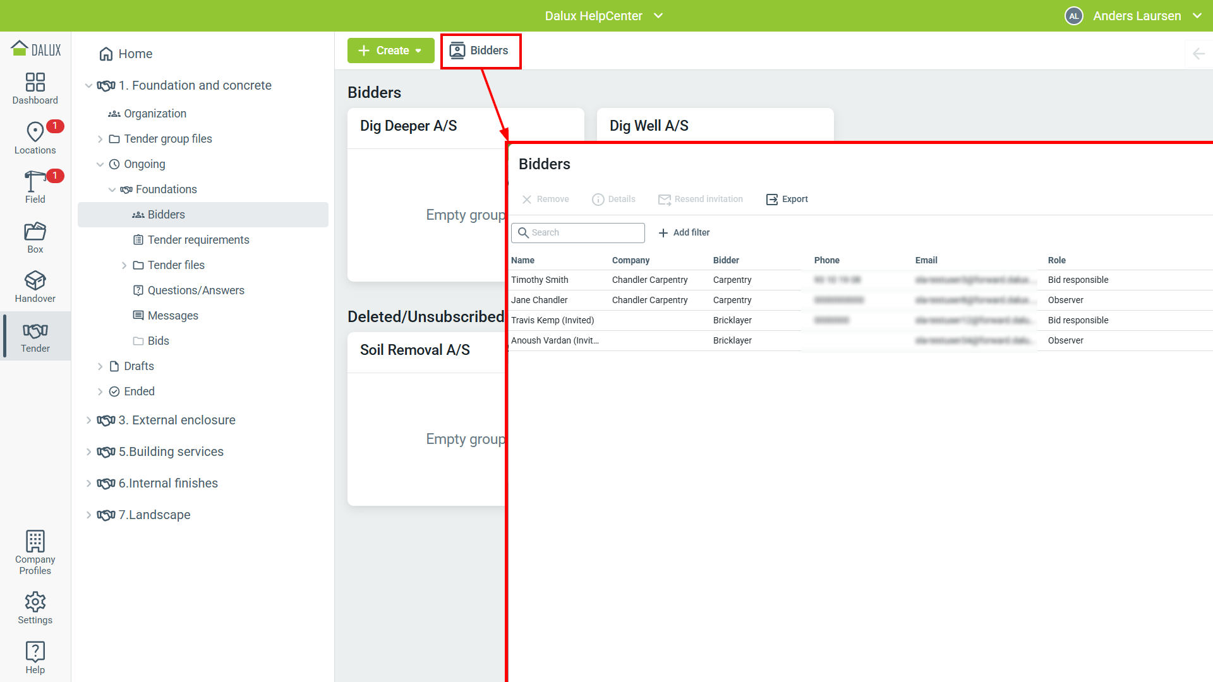
Task: Open the Dashboard icon in sidebar
Action: 35,82
